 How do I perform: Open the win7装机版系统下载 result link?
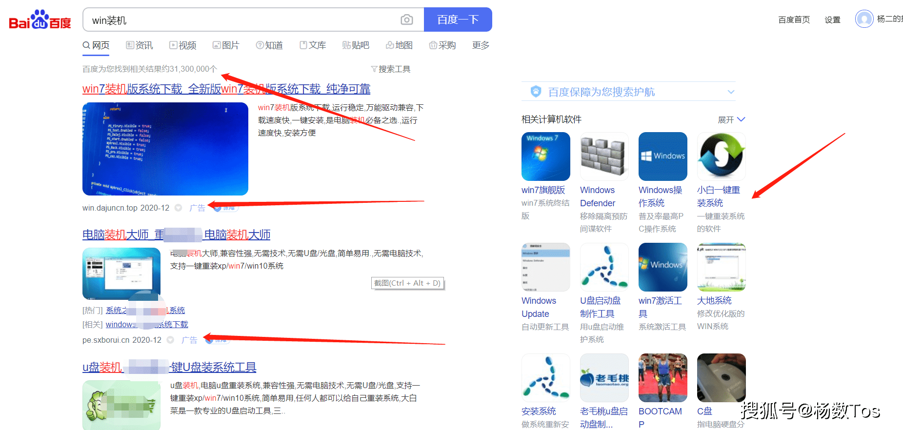point(226,89)
